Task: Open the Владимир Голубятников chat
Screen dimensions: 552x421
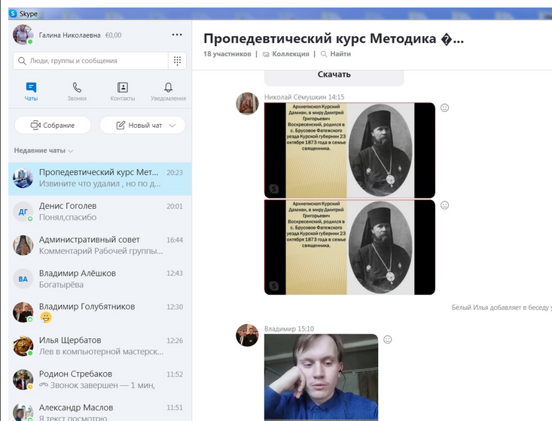Action: pyautogui.click(x=100, y=313)
